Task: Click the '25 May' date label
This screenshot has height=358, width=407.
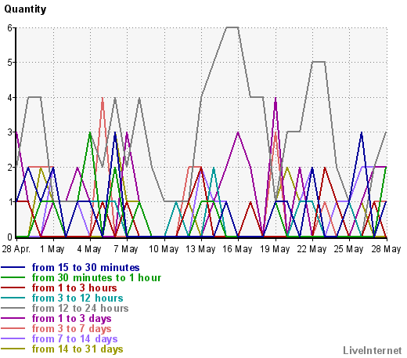Action: point(348,249)
